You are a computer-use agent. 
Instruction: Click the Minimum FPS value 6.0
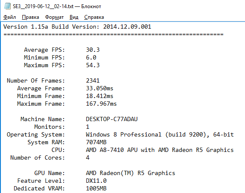click(91, 57)
